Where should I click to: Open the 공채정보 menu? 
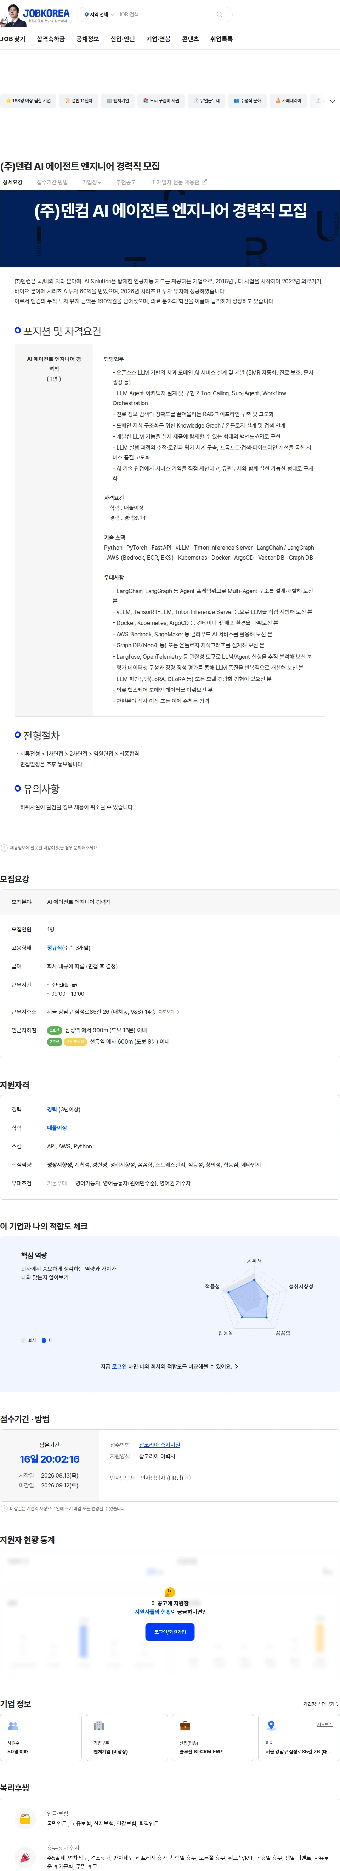tap(88, 39)
